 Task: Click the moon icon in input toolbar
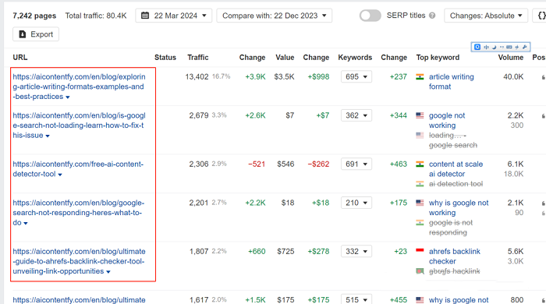[494, 47]
